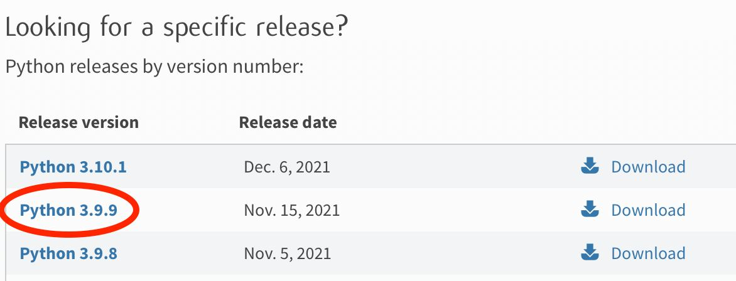
Task: Open the Python 3.10.1 release page
Action: [x=73, y=167]
